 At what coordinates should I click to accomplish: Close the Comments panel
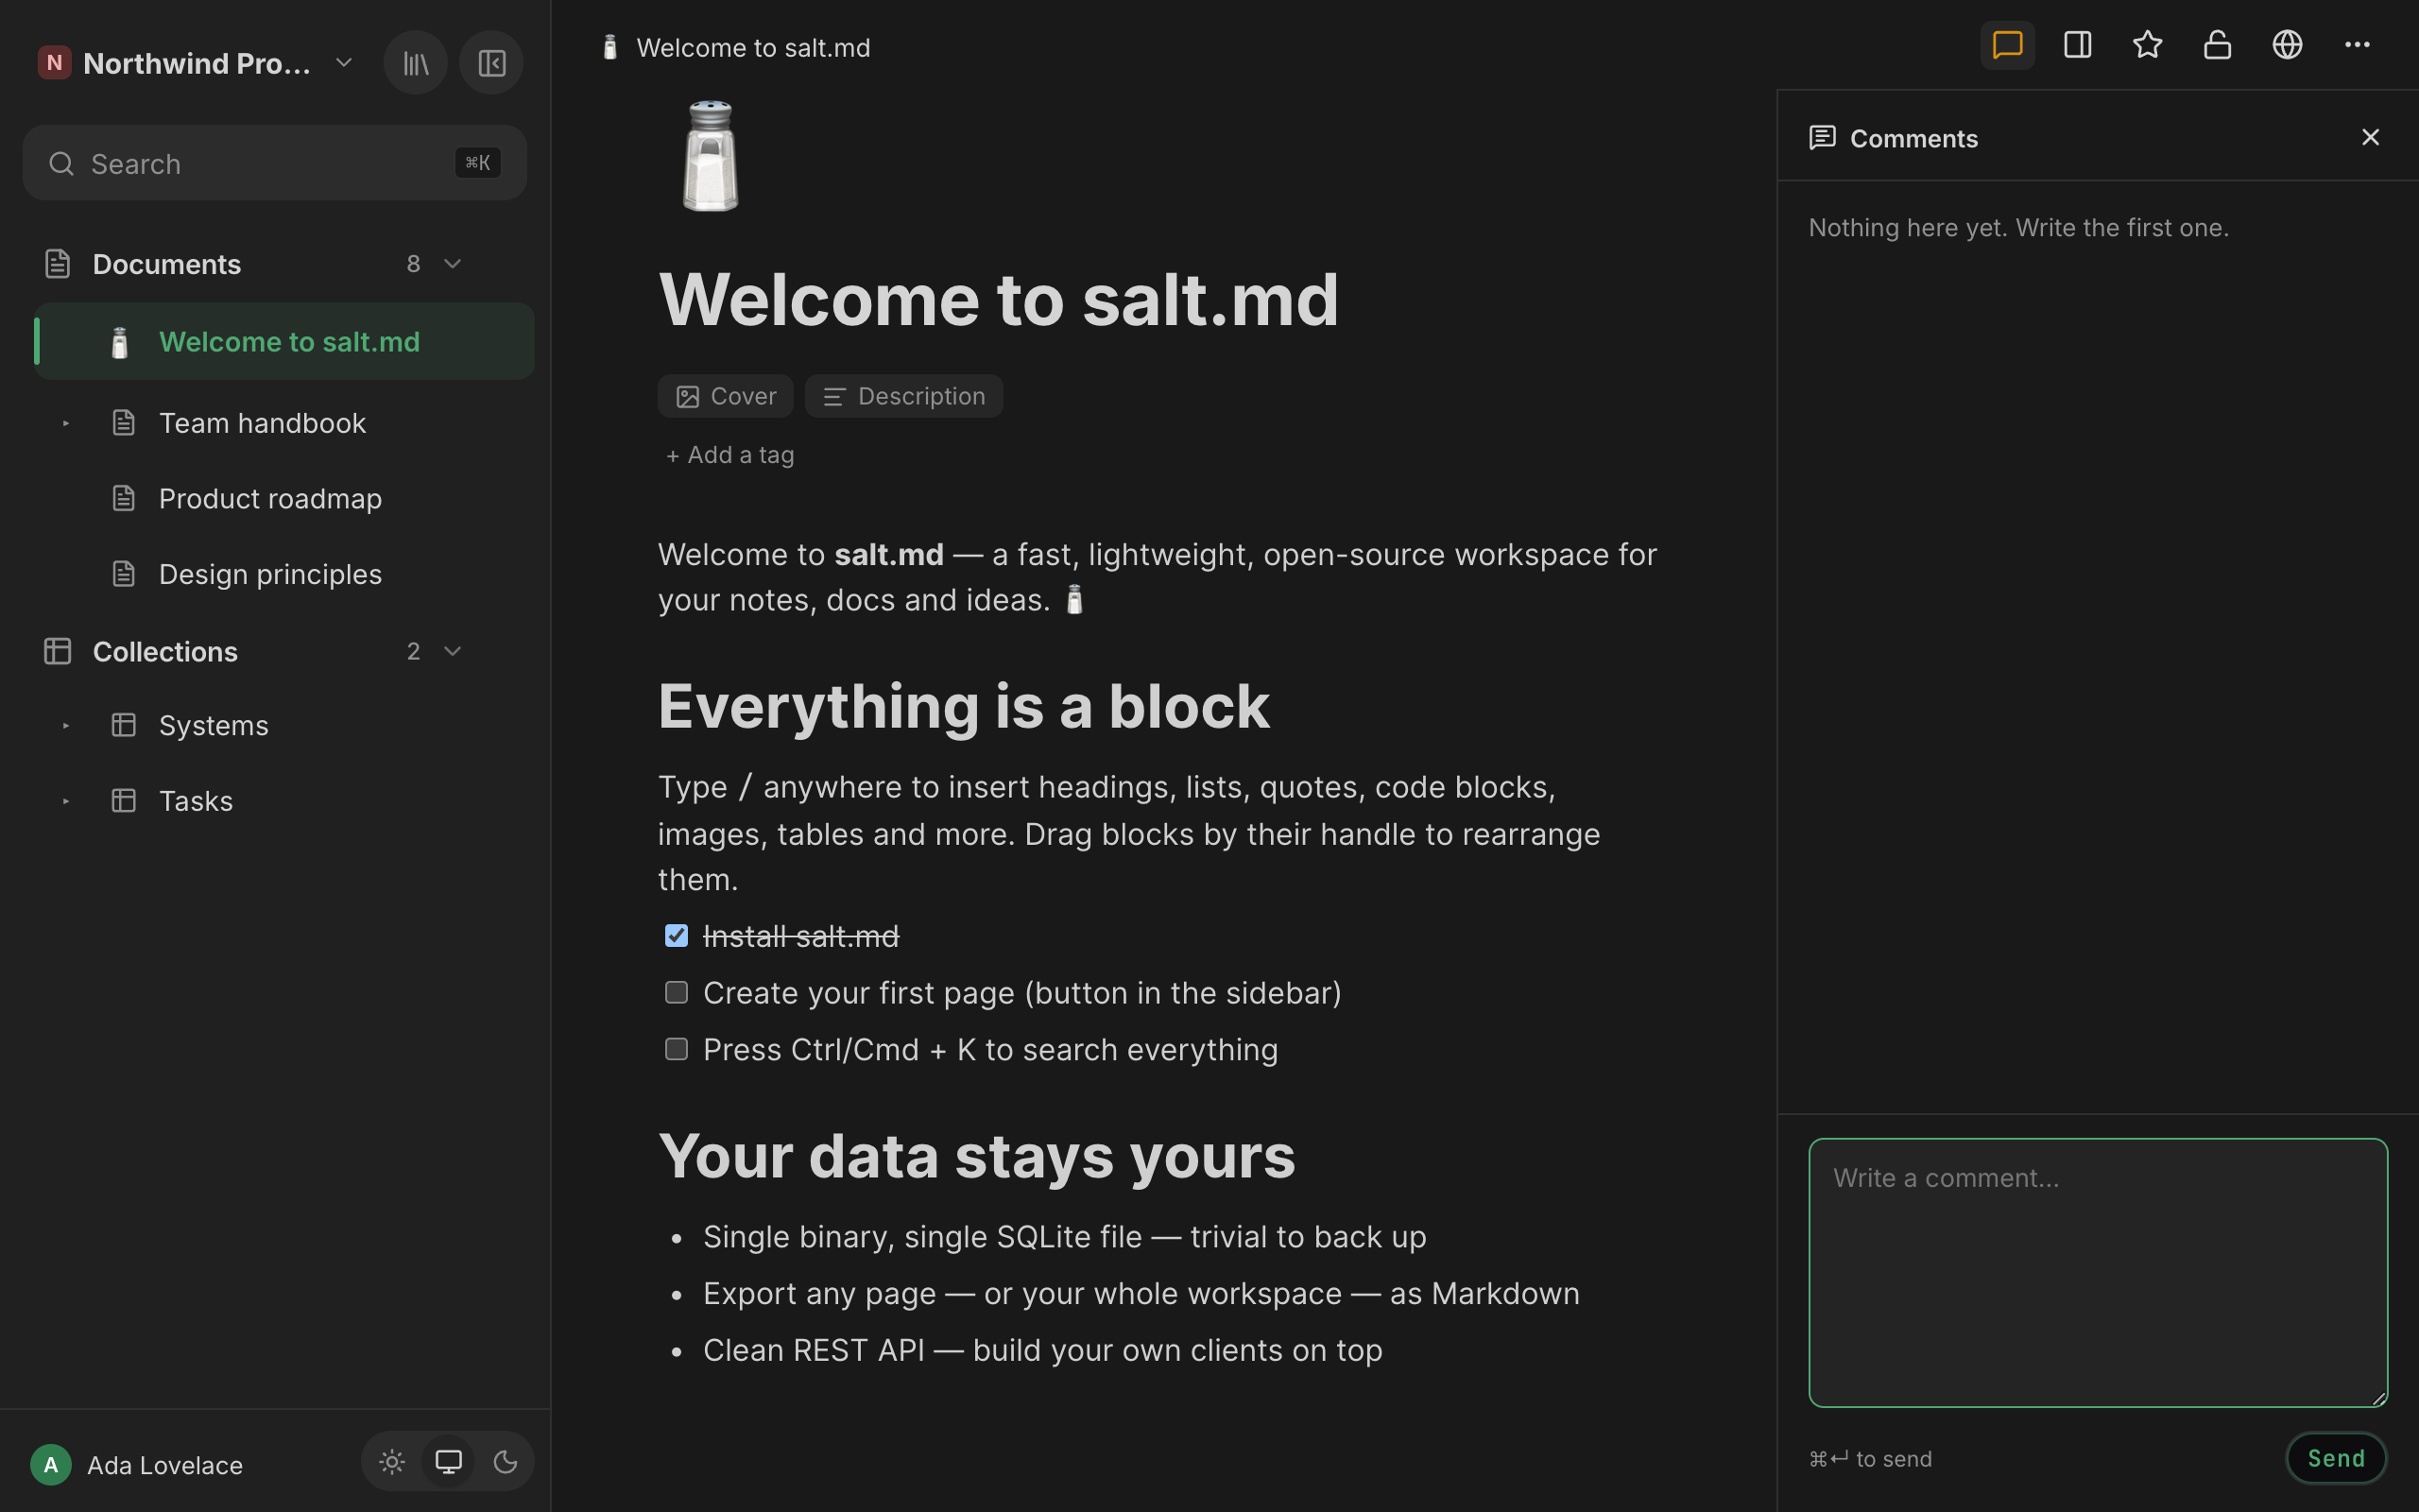2370,137
